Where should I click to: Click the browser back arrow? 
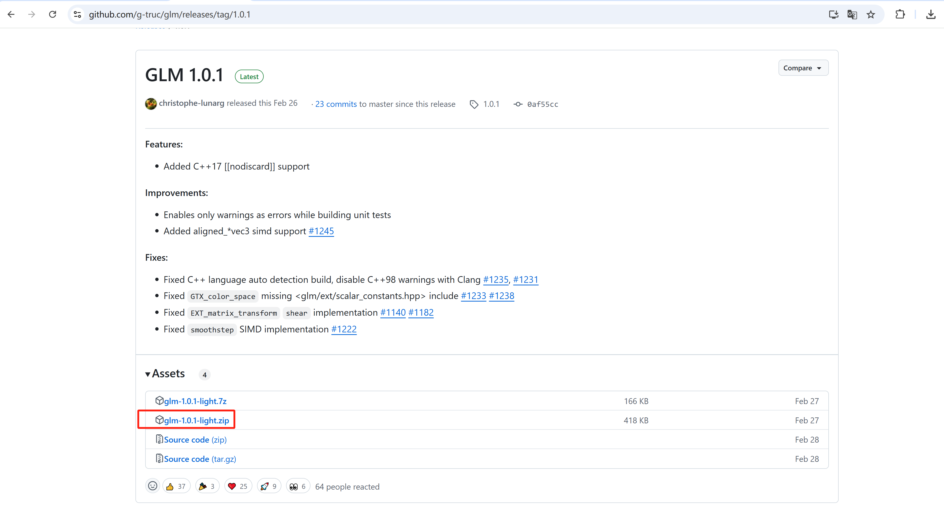[11, 14]
